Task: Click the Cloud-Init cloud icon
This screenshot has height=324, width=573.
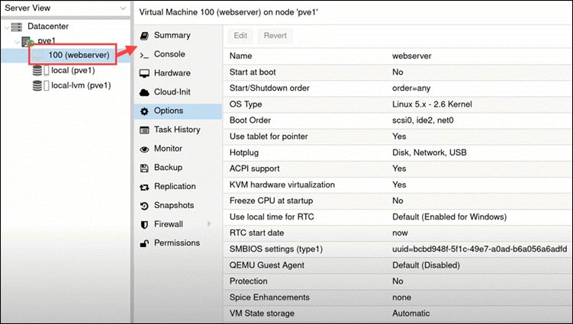Action: pyautogui.click(x=144, y=92)
